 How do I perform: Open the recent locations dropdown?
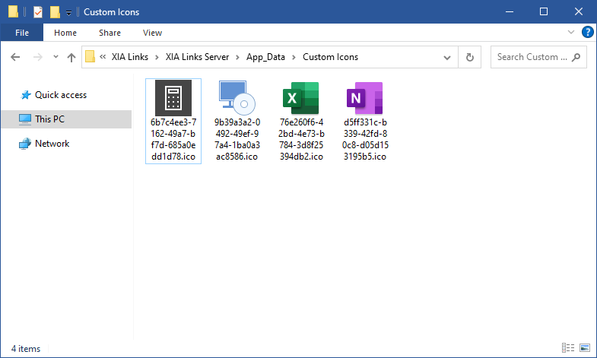point(56,57)
